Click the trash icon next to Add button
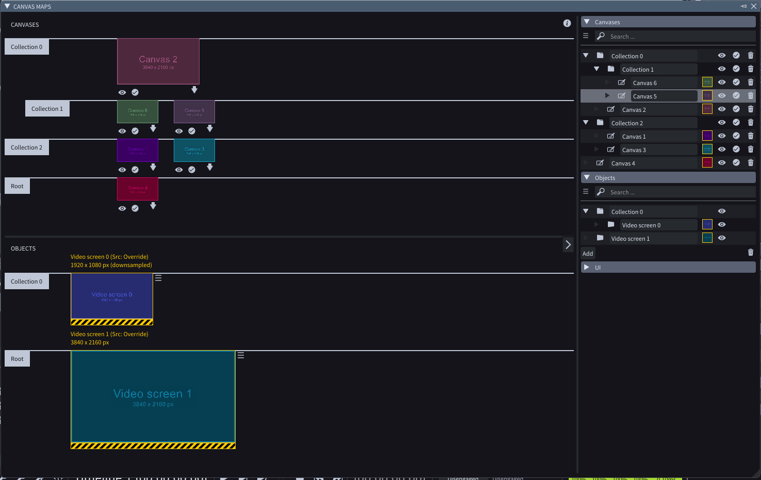The image size is (761, 480). pos(750,253)
